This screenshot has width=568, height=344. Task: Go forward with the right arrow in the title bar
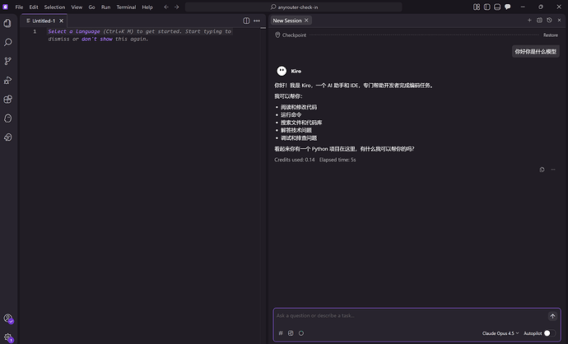(176, 7)
